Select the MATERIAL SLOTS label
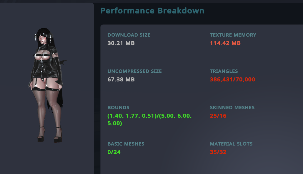The height and width of the screenshot is (174, 303). coord(231,144)
